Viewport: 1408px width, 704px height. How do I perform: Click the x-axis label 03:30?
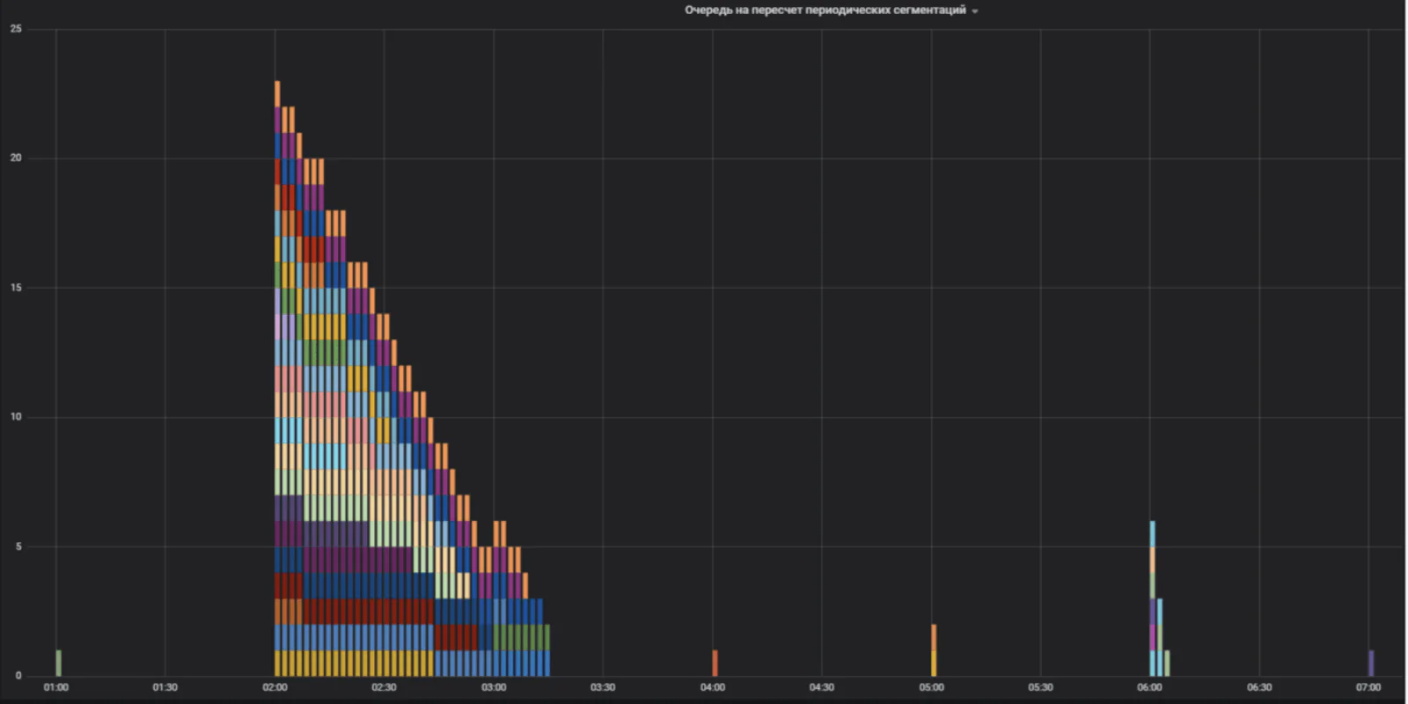click(x=603, y=687)
